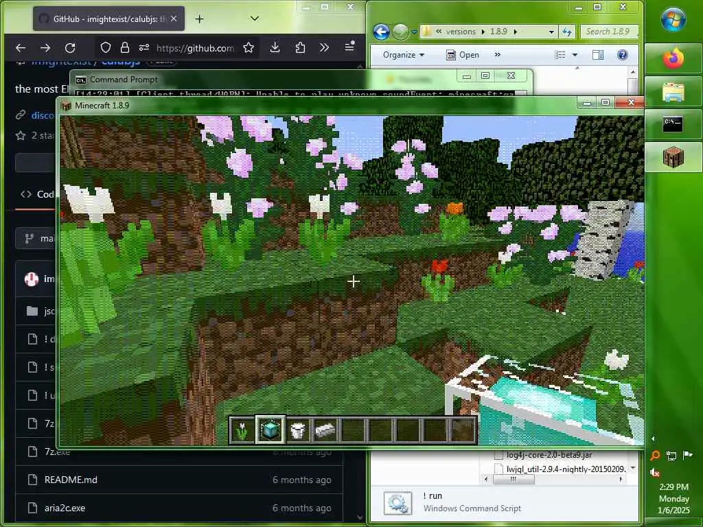Open a new Firefox tab
This screenshot has height=527, width=703.
200,19
